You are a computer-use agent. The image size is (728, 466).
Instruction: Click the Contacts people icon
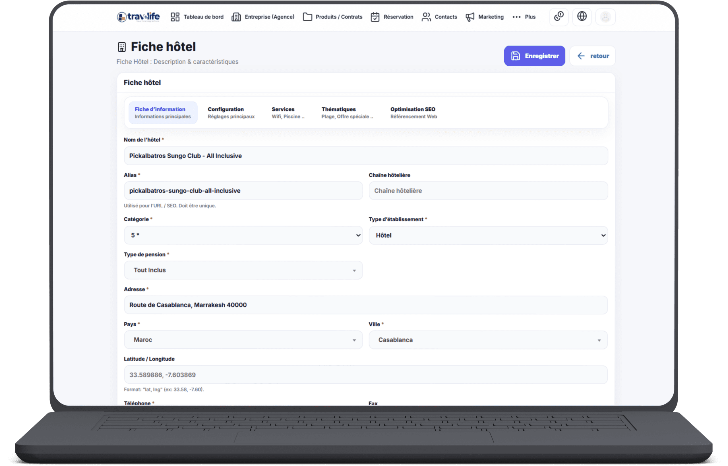point(426,17)
